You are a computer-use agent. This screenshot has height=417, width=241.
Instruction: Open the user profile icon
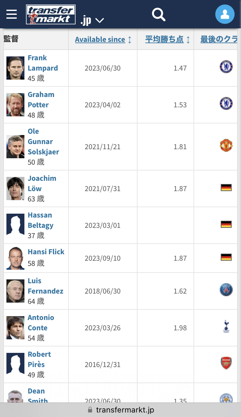[x=225, y=14]
